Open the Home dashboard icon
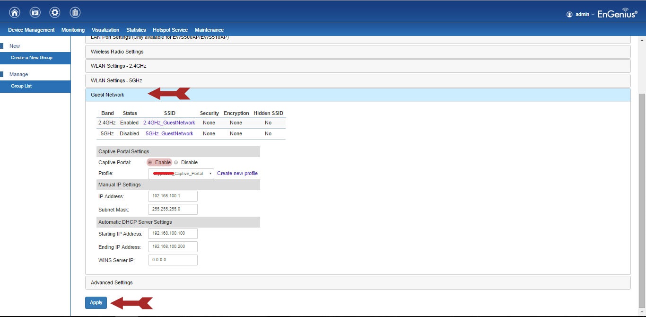646x317 pixels. tap(15, 13)
